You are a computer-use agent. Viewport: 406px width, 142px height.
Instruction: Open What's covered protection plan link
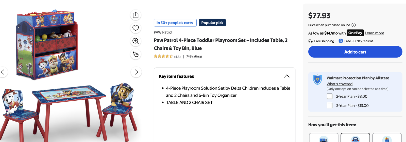point(339,84)
